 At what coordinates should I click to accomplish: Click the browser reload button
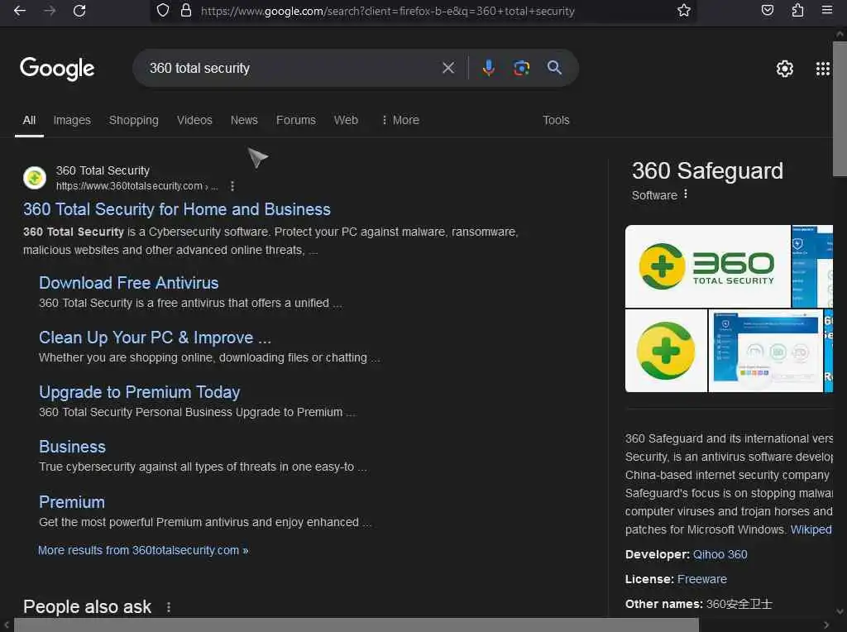coord(79,11)
